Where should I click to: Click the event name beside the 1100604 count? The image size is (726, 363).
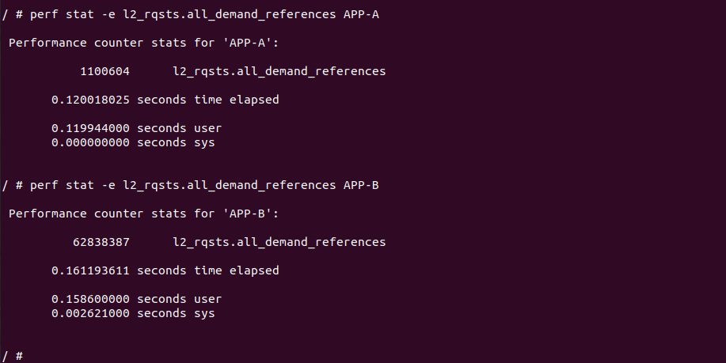[279, 71]
